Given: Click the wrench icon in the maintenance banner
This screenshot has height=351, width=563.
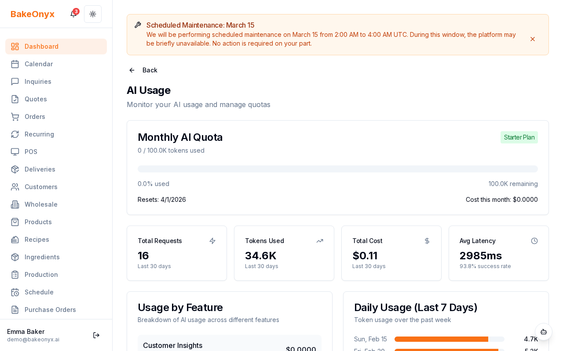Looking at the screenshot, I should tap(138, 25).
